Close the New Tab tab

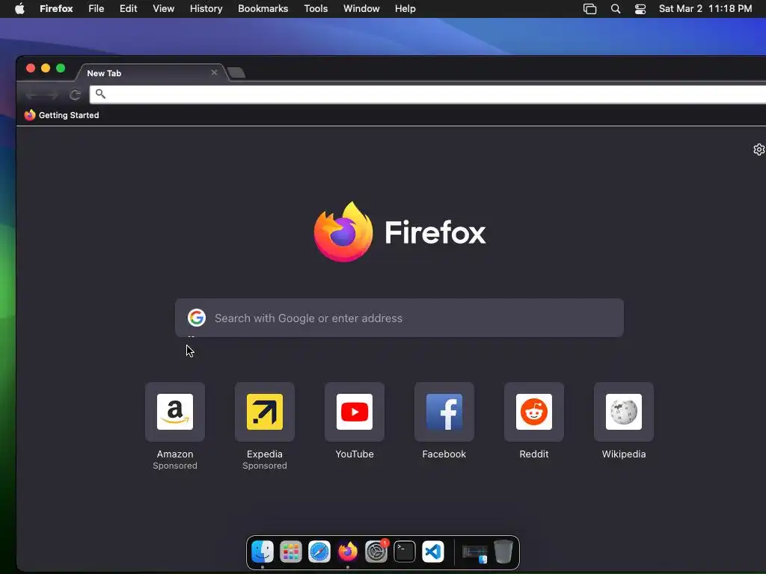tap(214, 72)
